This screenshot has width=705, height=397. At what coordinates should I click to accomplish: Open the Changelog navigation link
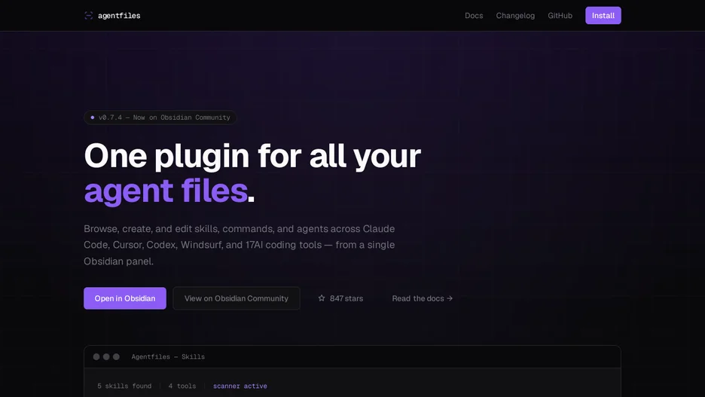[x=515, y=16]
